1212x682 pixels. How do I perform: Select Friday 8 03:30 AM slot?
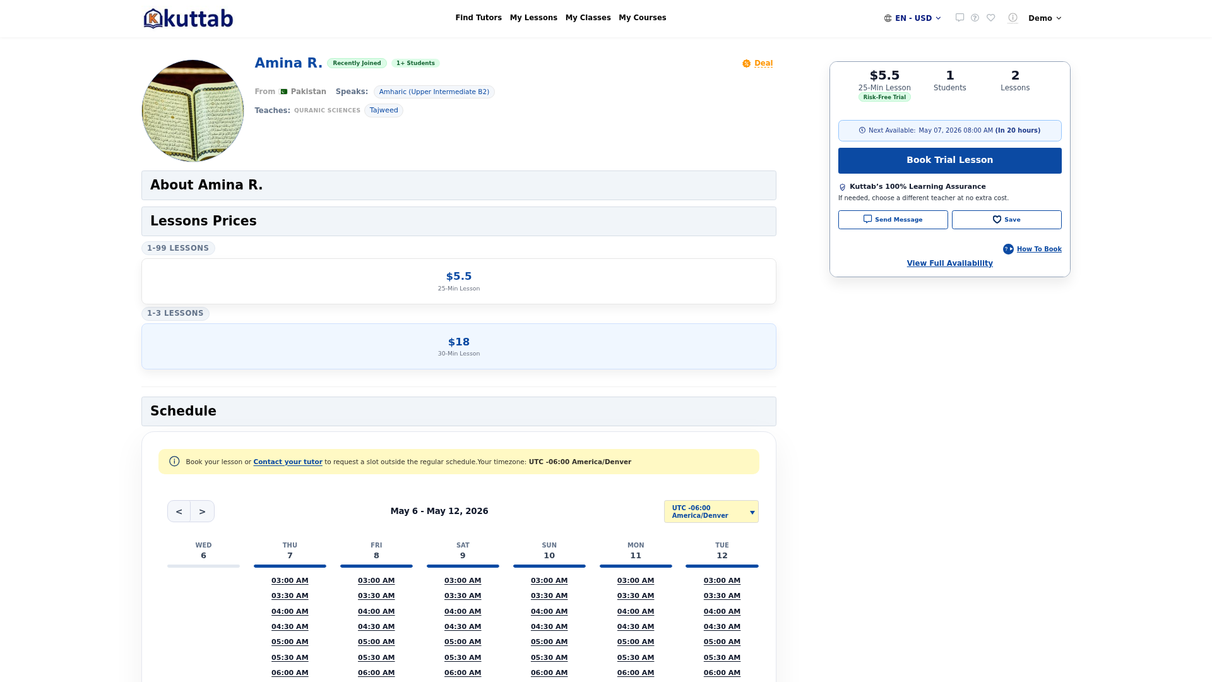(x=376, y=596)
